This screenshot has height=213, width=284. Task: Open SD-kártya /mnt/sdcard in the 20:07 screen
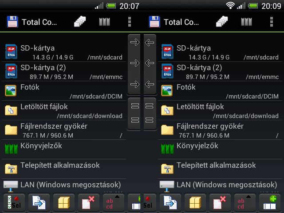pyautogui.click(x=64, y=52)
